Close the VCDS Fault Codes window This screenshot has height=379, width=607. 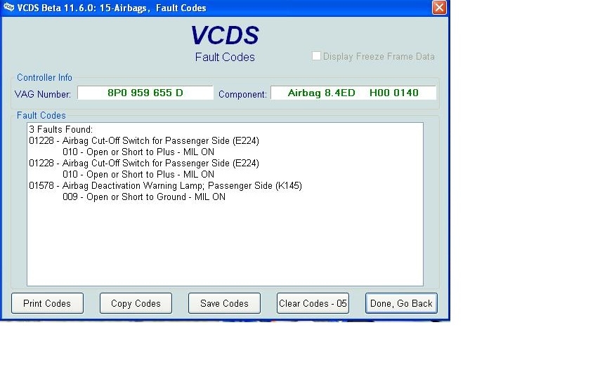[439, 7]
